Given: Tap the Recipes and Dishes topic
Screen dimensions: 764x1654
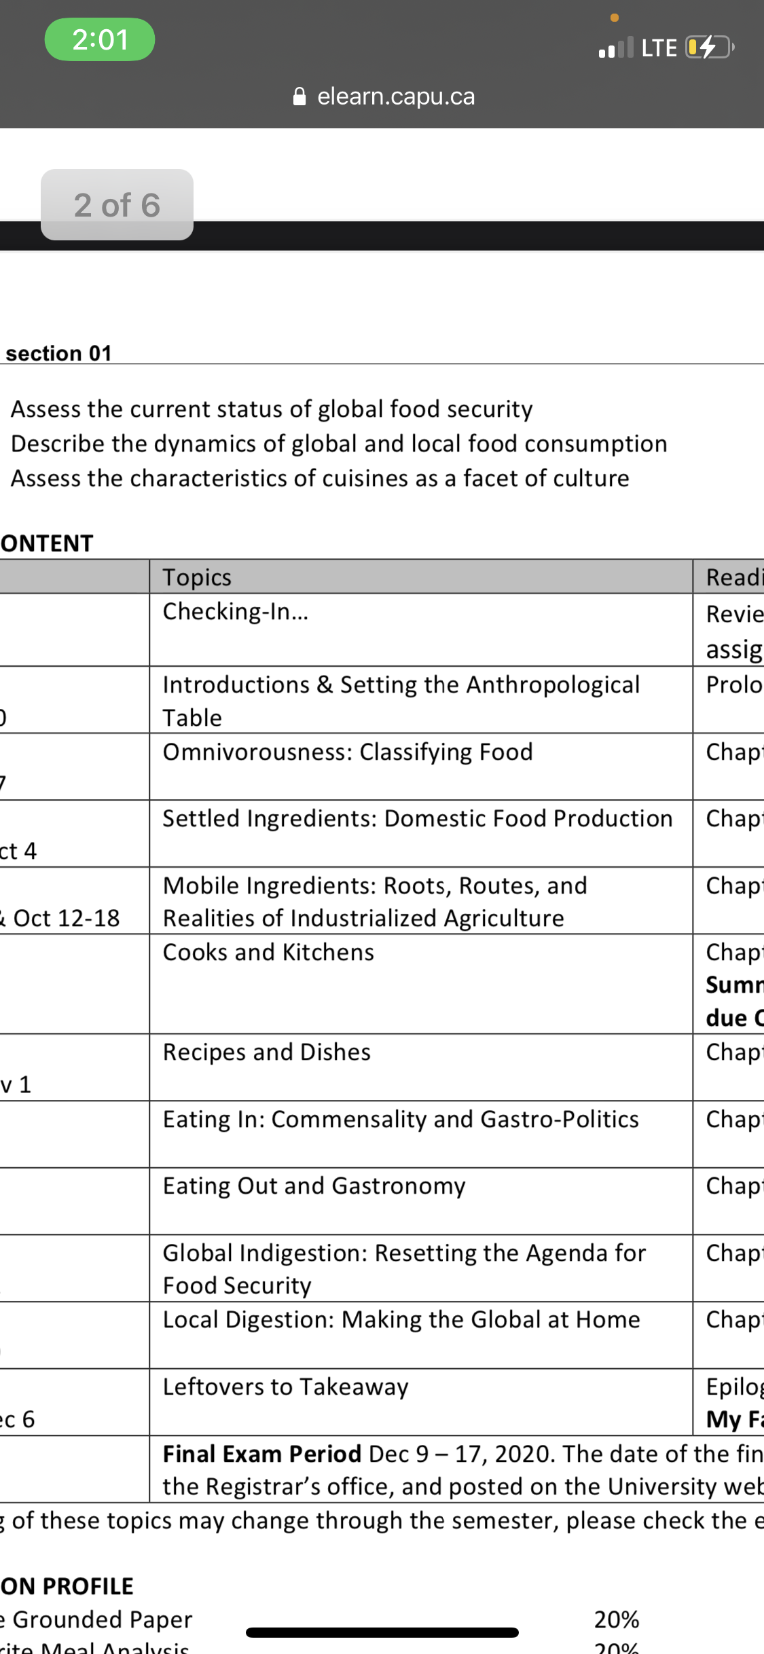Looking at the screenshot, I should click(x=267, y=1052).
